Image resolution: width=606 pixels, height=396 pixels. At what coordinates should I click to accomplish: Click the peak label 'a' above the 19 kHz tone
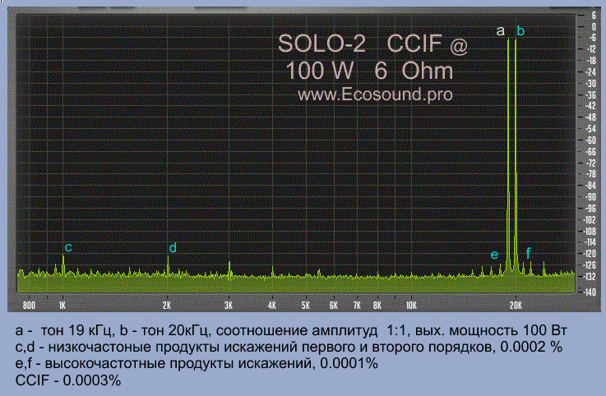click(x=500, y=31)
